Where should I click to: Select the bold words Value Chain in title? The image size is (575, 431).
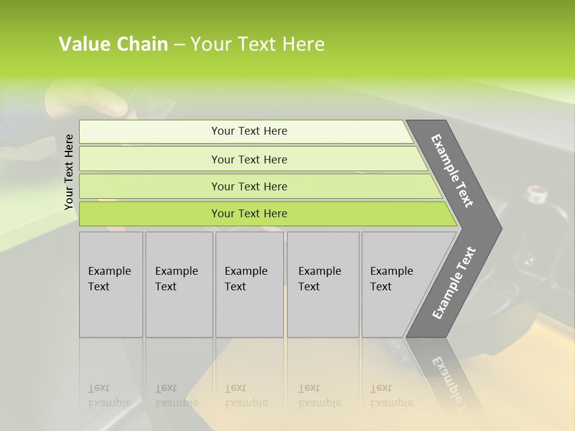click(x=113, y=44)
